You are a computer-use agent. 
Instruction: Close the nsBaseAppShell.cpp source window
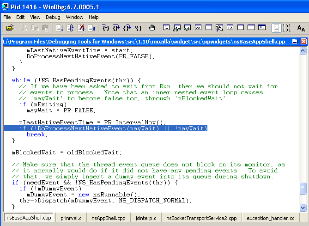click(303, 42)
